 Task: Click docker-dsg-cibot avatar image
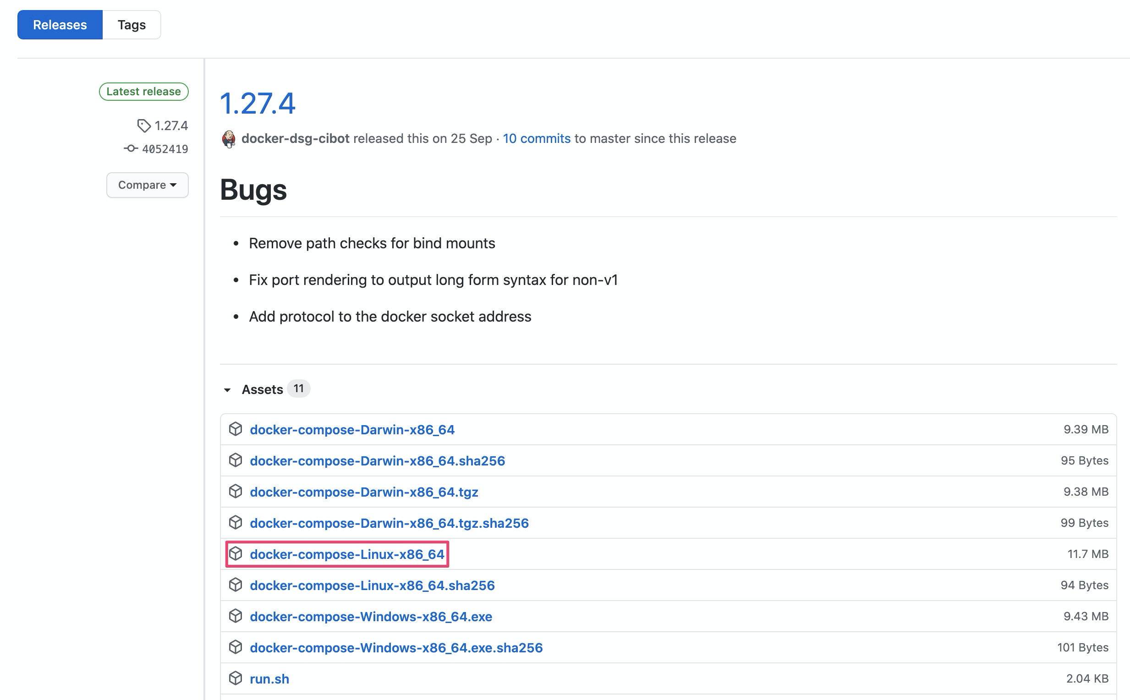click(x=228, y=138)
